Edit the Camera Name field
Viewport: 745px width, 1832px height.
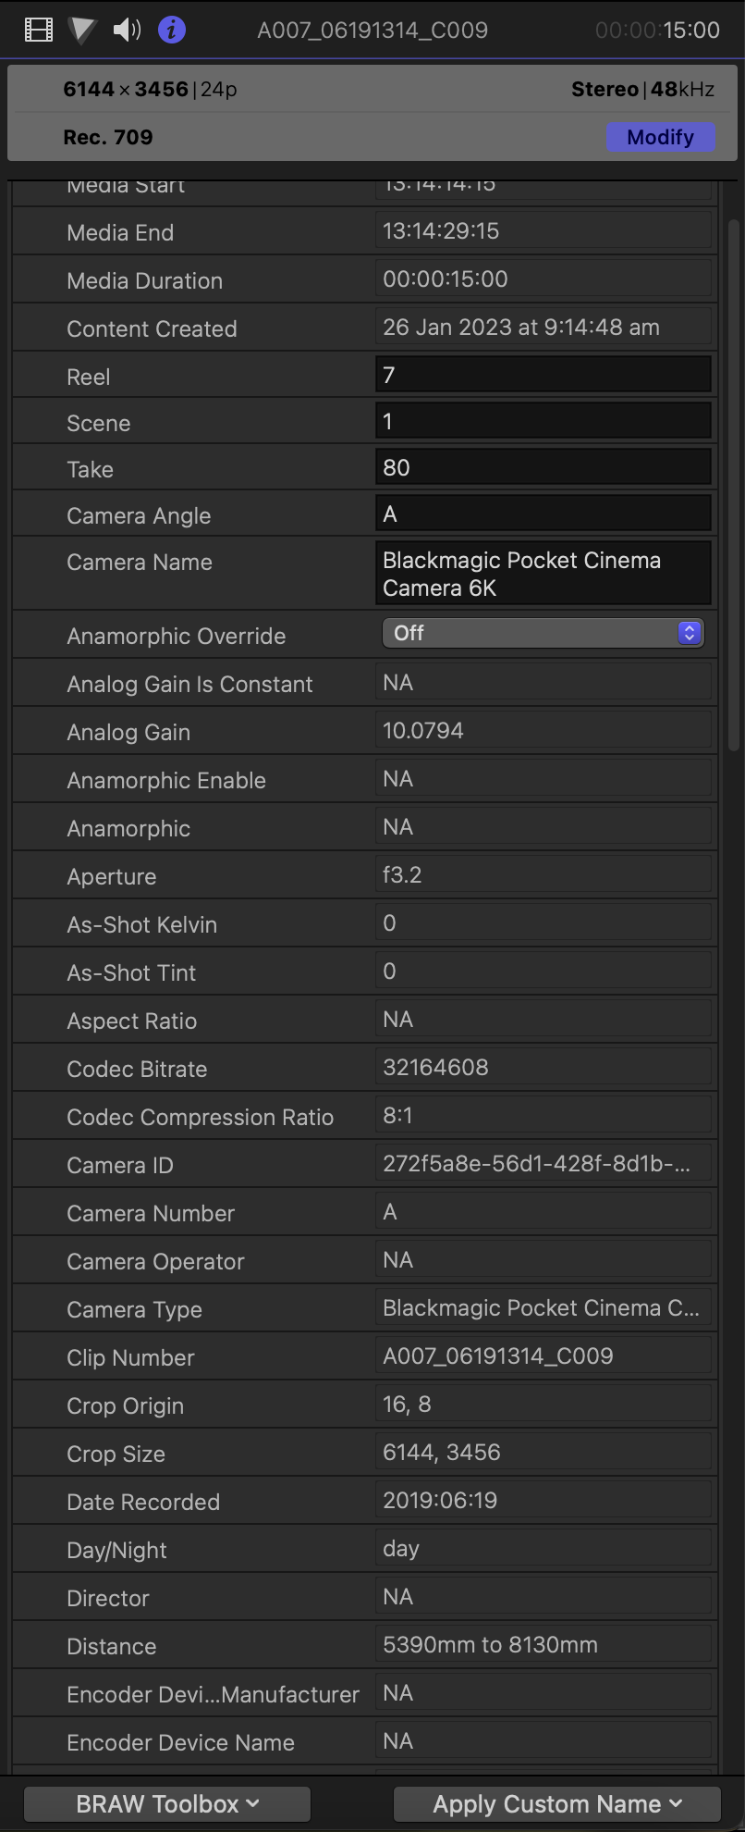pyautogui.click(x=543, y=574)
